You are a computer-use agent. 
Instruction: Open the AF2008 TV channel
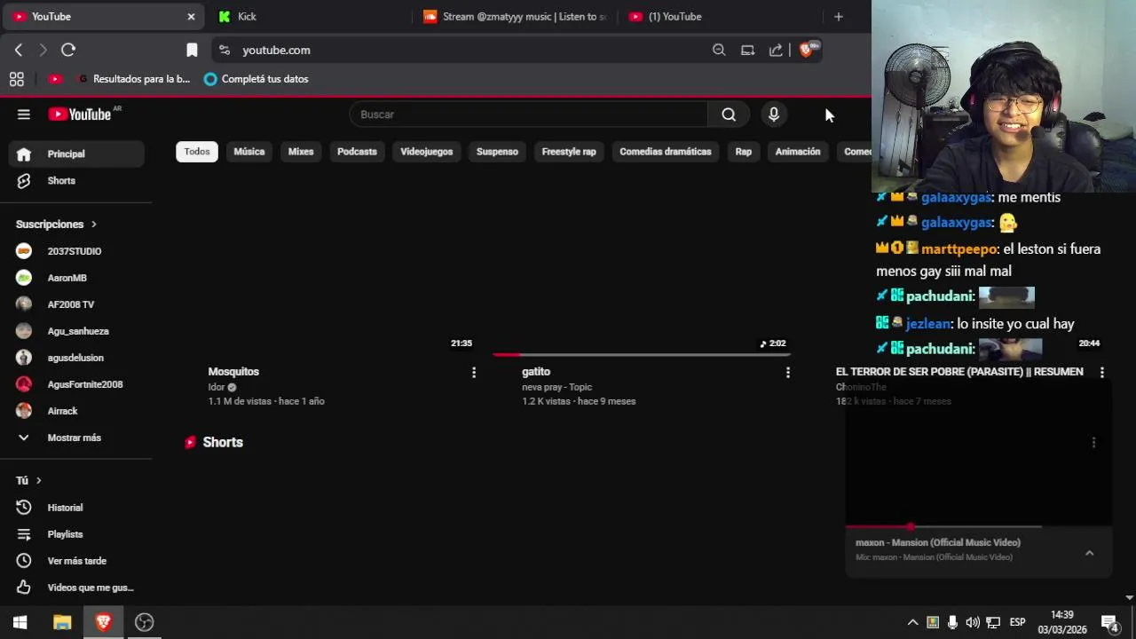[76, 304]
